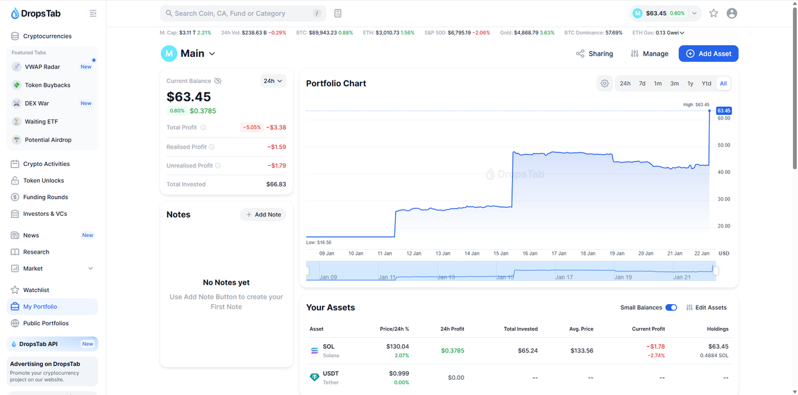Sort assets by Total Invested column

[521, 329]
